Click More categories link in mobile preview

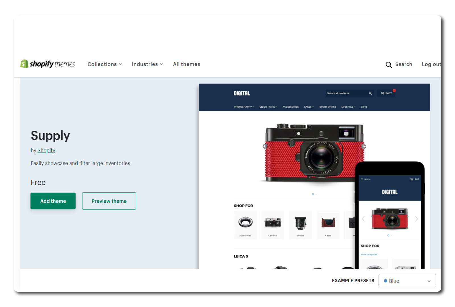(x=369, y=254)
